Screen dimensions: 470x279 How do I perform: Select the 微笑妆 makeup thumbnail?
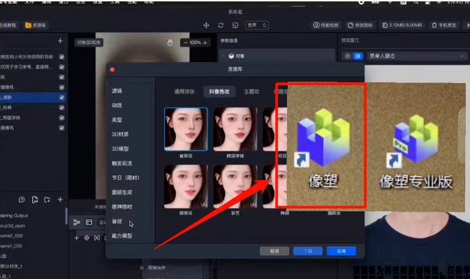tap(186, 186)
